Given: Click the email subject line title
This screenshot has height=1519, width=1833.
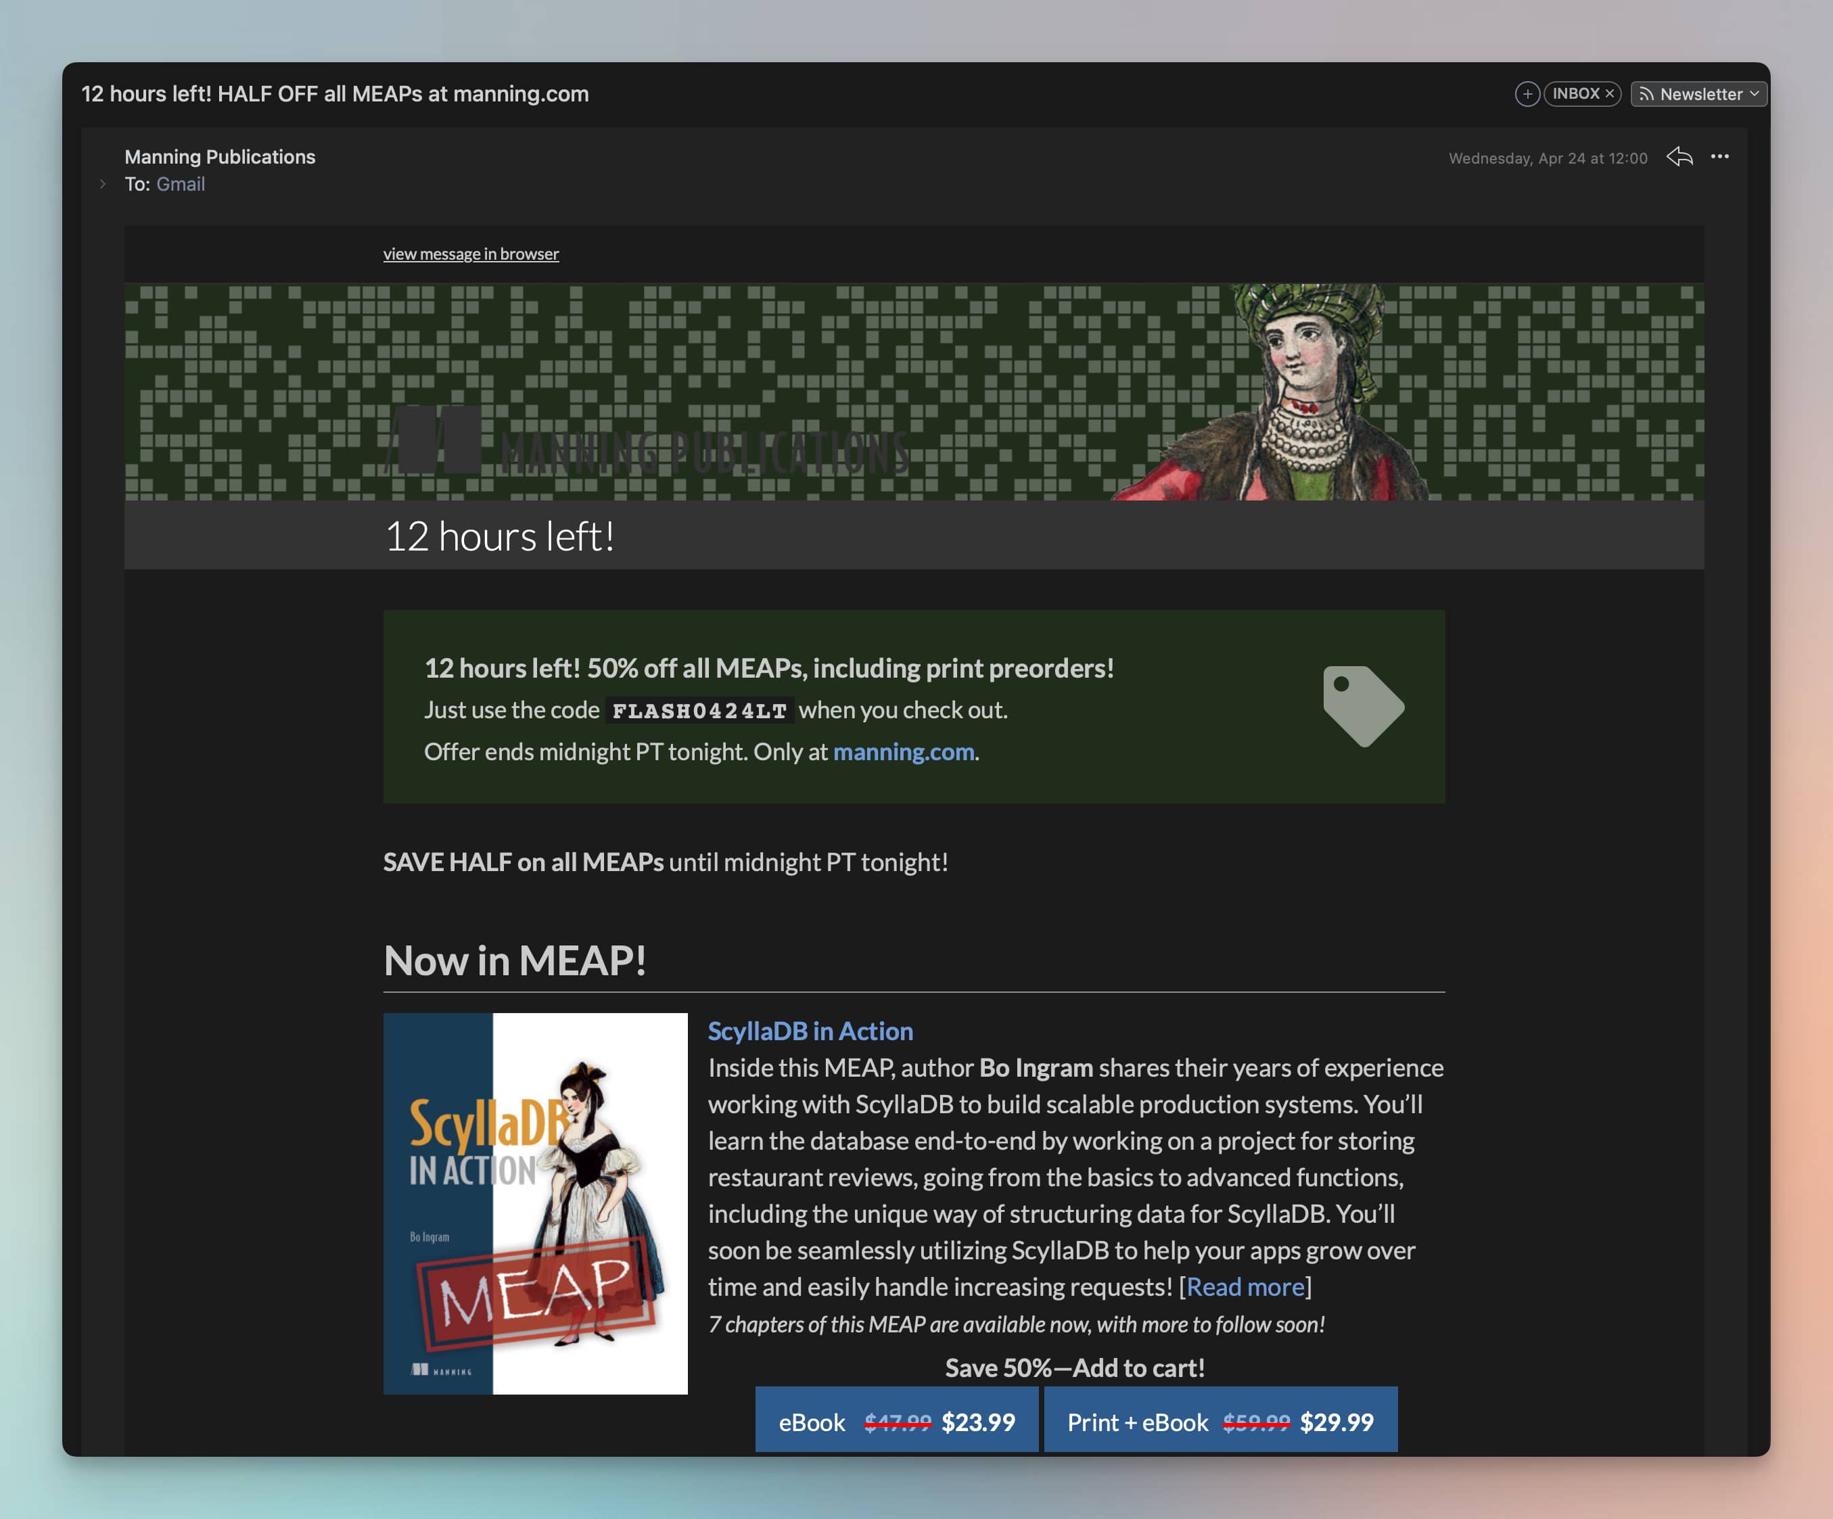Looking at the screenshot, I should 335,94.
